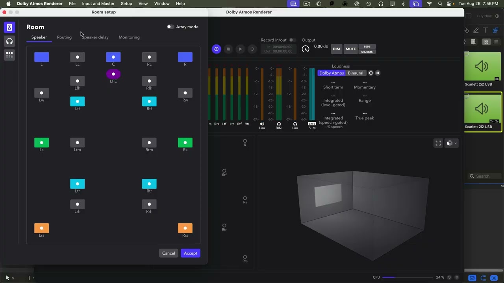Screen dimensions: 504x283
Task: Cancel the Room setup dialog
Action: 169,253
